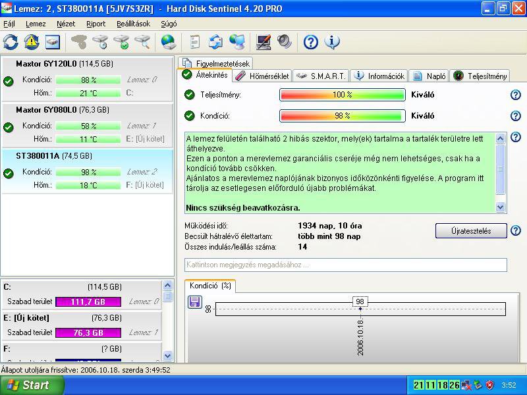Select the Kondíció (%) graph tab
Image resolution: width=527 pixels, height=395 pixels.
click(210, 286)
